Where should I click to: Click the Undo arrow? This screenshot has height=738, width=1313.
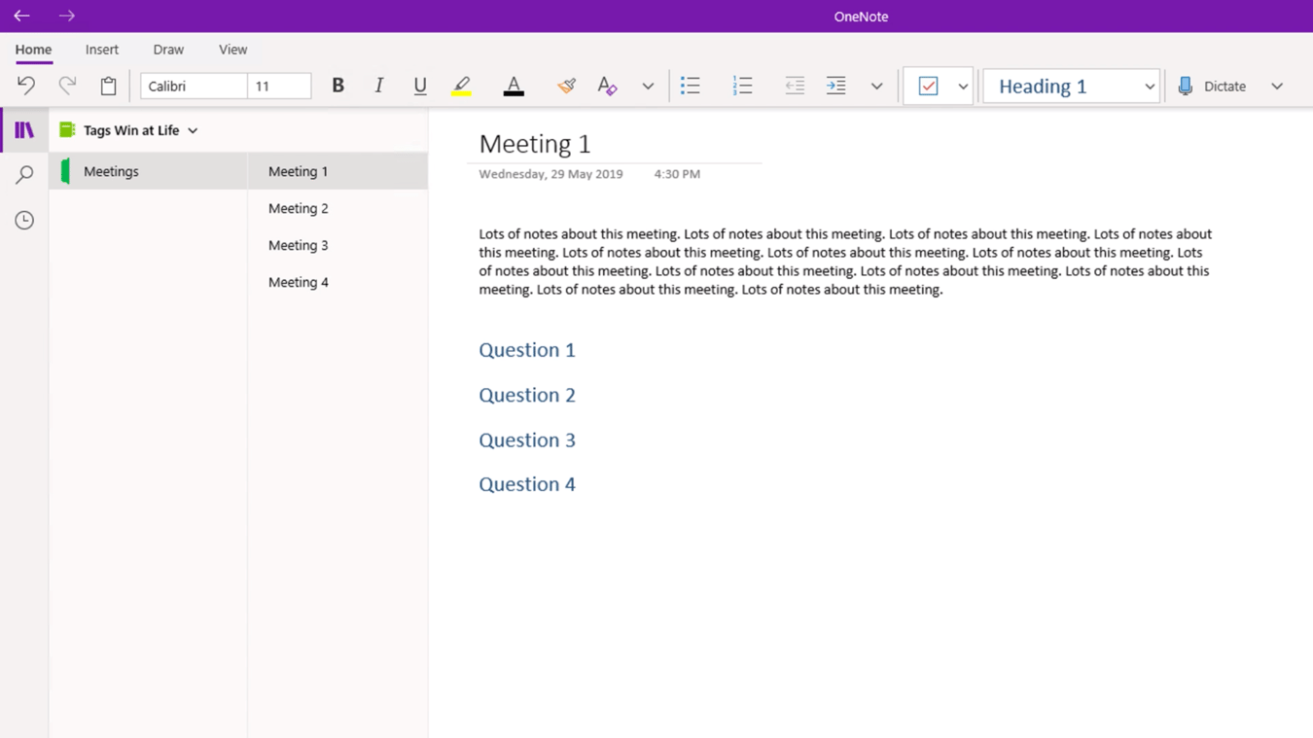(25, 86)
